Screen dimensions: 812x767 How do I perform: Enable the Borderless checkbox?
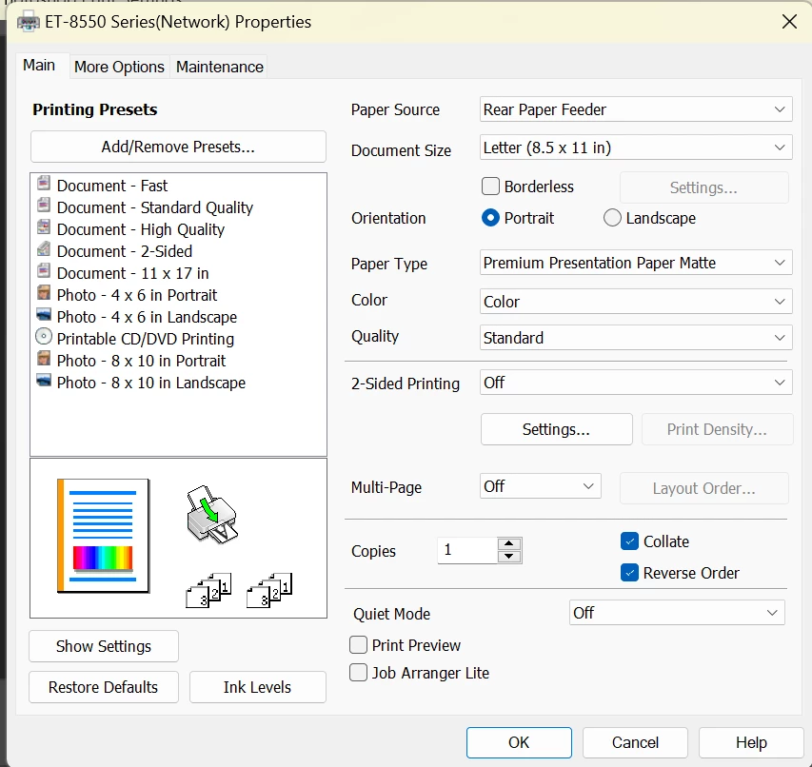tap(490, 187)
